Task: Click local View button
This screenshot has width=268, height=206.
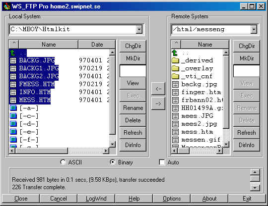Action: pos(133,83)
